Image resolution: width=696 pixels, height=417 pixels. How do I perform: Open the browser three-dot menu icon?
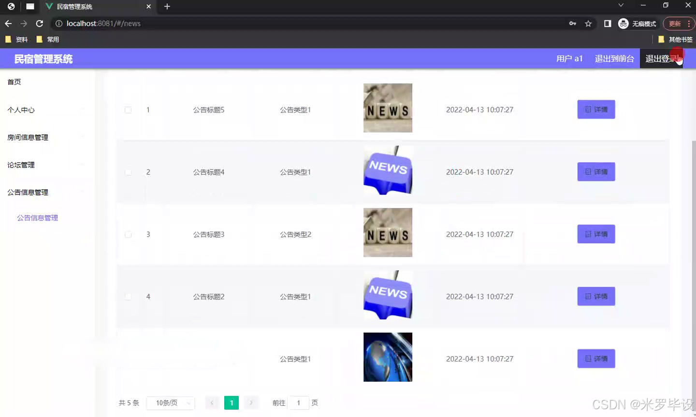(689, 24)
